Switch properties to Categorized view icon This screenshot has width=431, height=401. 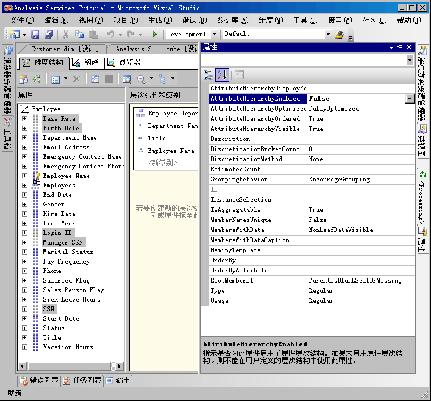(208, 75)
